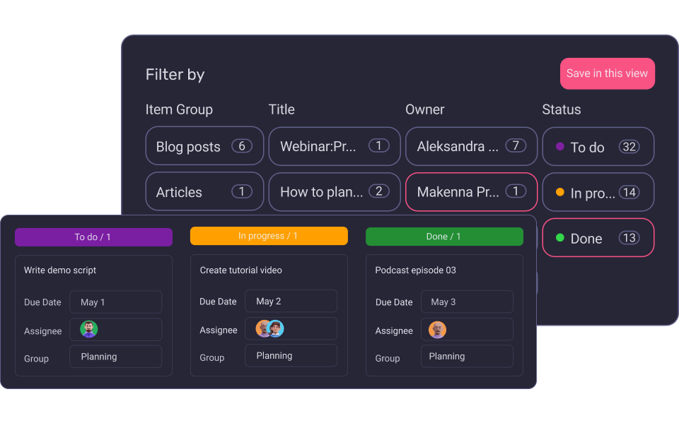Toggle the Articles item group filter
The width and height of the screenshot is (679, 423).
[204, 191]
